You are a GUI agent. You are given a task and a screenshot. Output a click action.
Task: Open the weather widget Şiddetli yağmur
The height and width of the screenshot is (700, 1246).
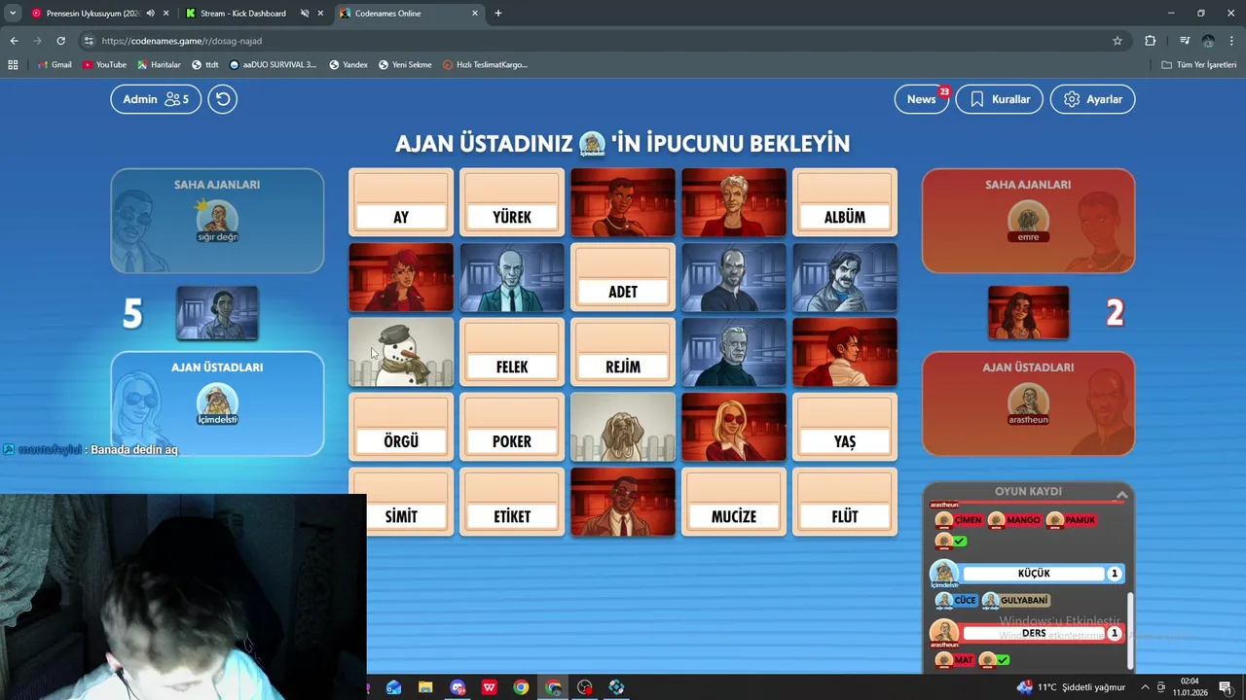click(1071, 687)
